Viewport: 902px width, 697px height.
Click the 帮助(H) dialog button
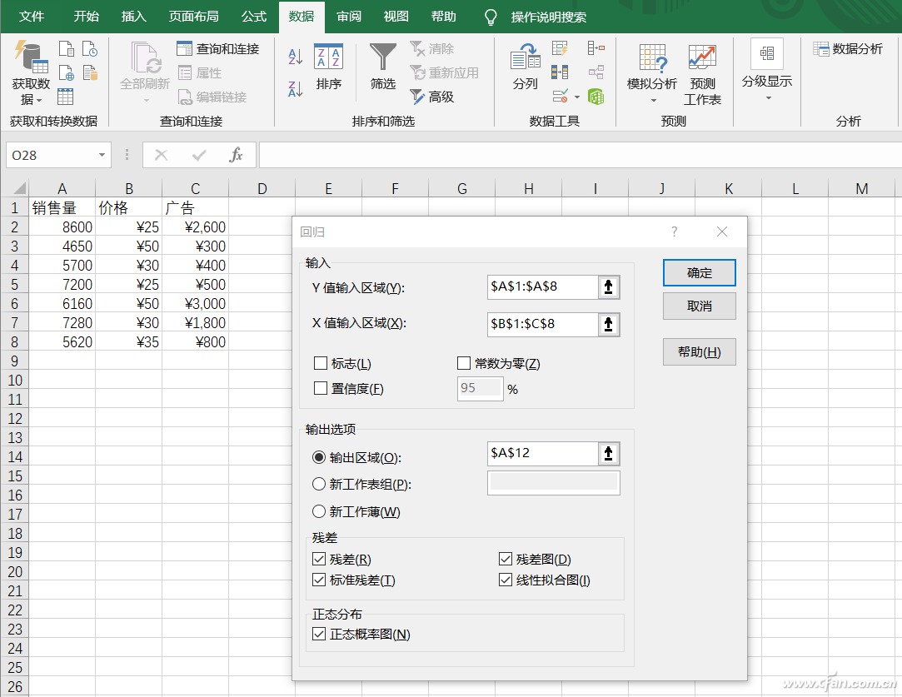[700, 352]
